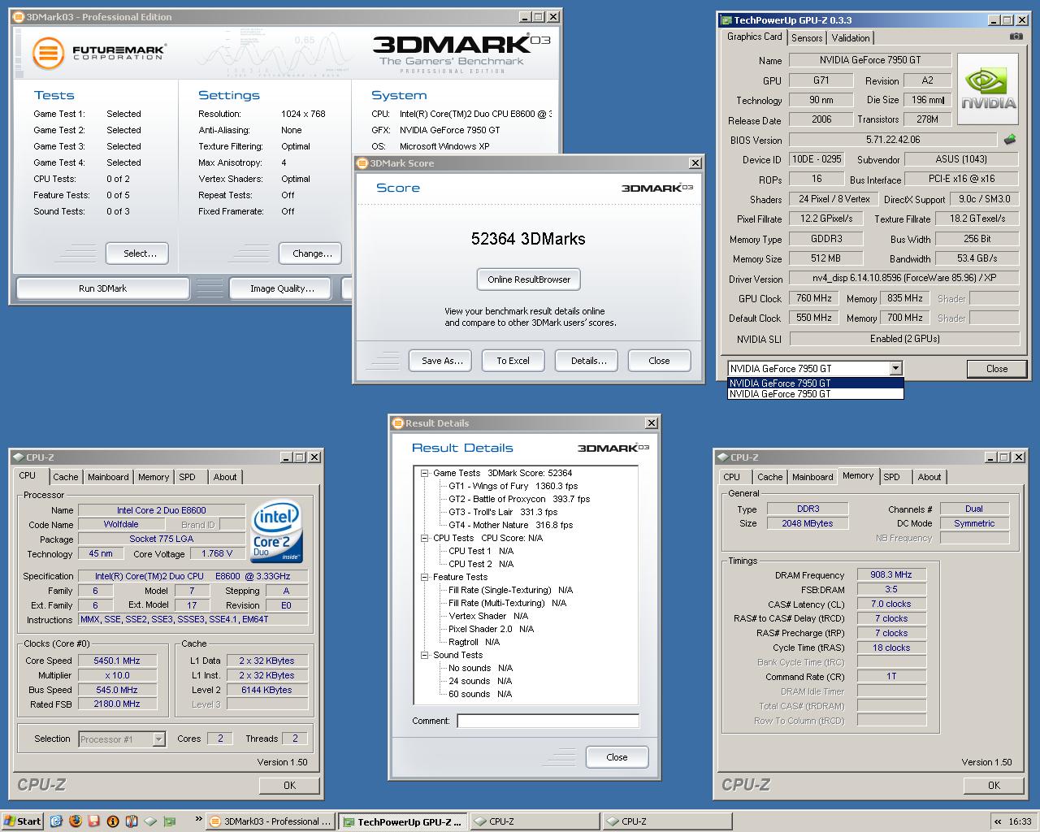This screenshot has height=832, width=1040.
Task: Click Save As... in the Score window
Action: tap(441, 361)
